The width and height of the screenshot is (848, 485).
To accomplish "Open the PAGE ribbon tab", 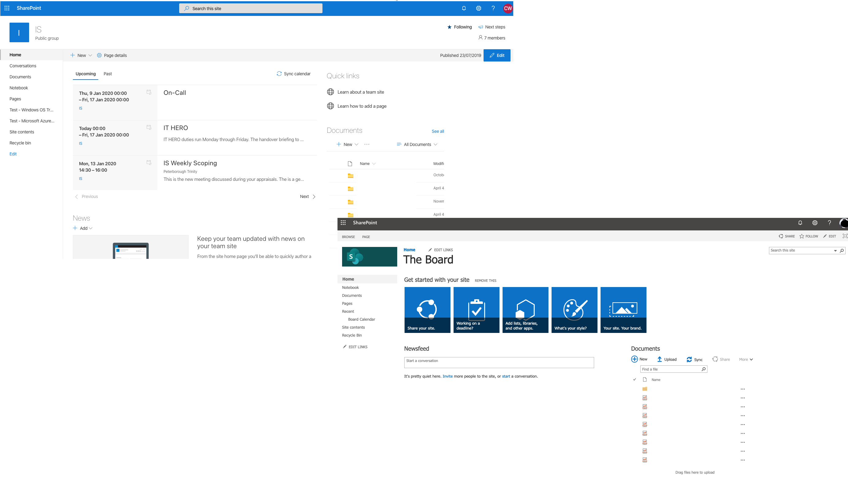I will [366, 237].
